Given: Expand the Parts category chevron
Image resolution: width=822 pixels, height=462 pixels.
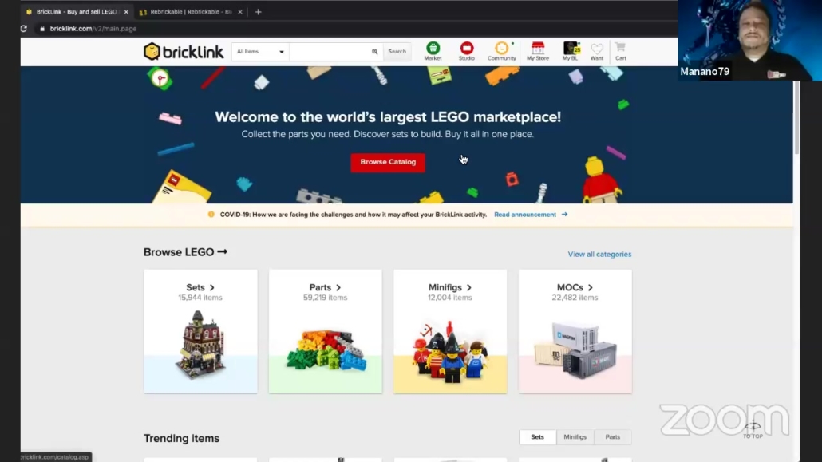Looking at the screenshot, I should (338, 287).
